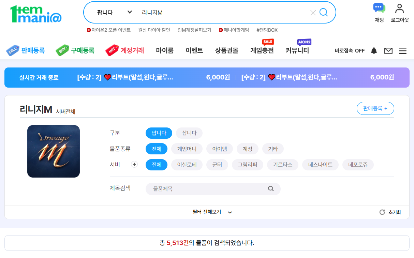414x258 pixels.
Task: Open the 마이룸 menu
Action: 165,50
